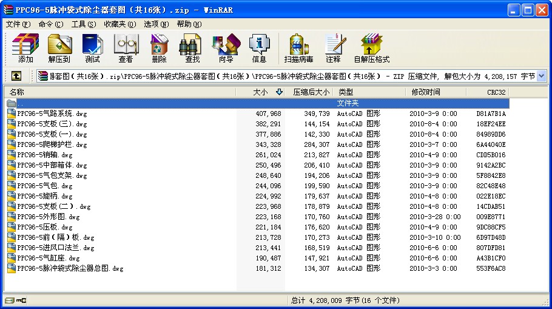
Task: Minimize the WinRAR window
Action: coord(514,10)
